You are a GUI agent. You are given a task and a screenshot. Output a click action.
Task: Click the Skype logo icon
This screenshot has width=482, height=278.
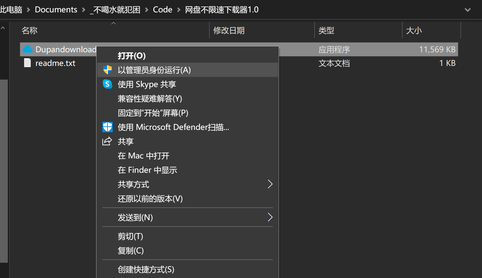click(x=108, y=84)
